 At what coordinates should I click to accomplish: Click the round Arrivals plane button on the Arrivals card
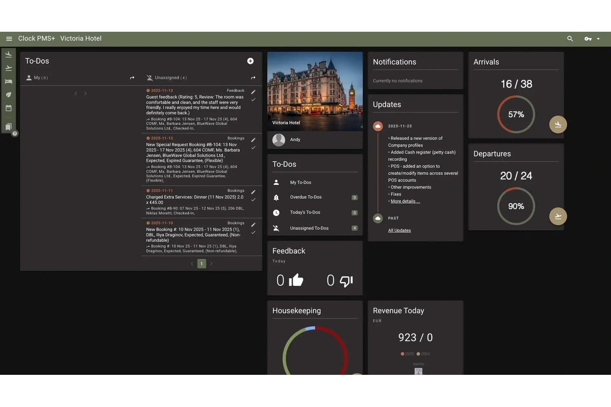click(558, 125)
